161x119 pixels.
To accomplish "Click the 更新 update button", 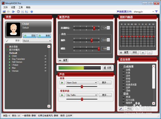I will tap(13, 41).
